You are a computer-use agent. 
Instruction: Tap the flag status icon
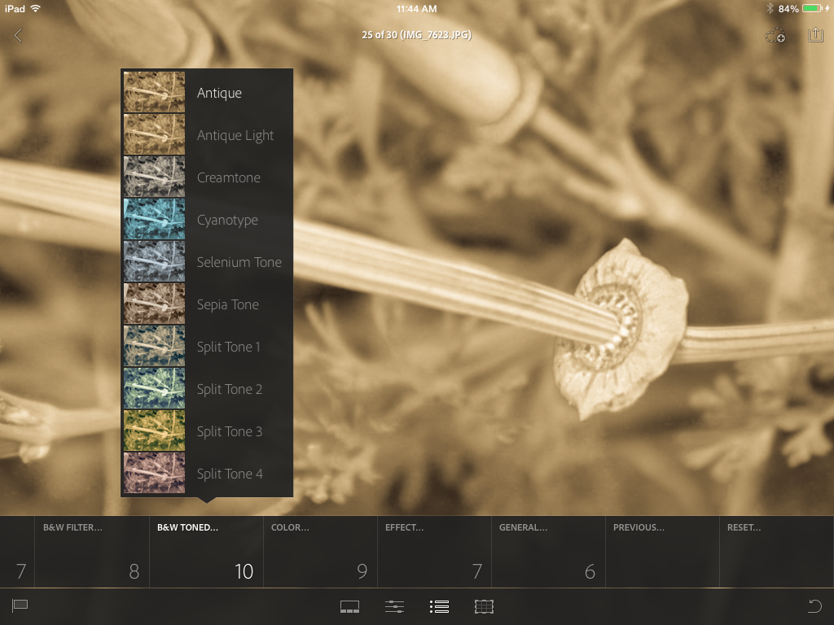click(x=20, y=605)
